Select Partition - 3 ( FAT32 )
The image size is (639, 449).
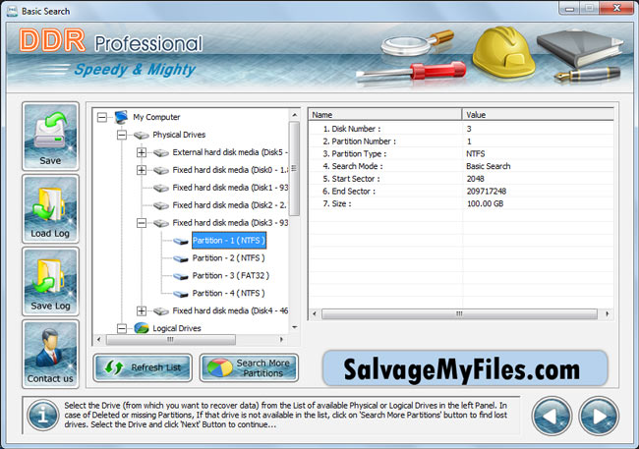(x=231, y=275)
